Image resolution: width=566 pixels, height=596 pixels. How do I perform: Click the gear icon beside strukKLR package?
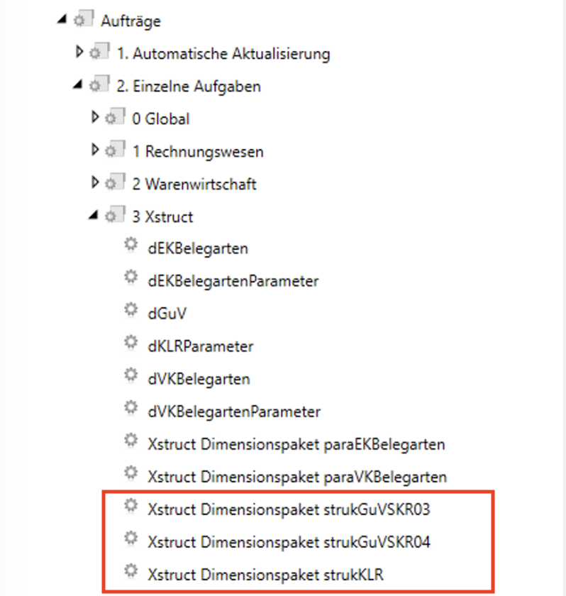[130, 570]
